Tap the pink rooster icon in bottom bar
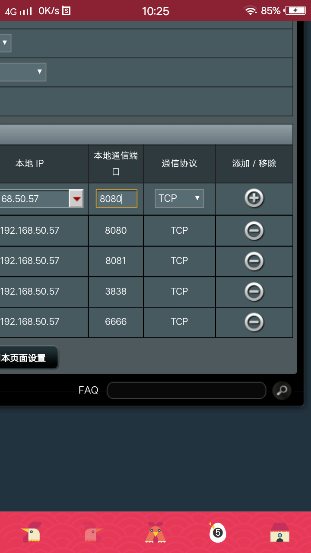 (x=93, y=532)
